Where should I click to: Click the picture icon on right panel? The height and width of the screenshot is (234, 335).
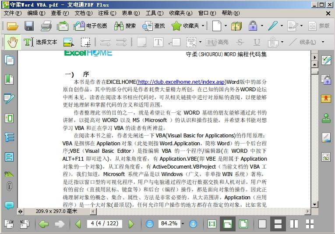[x=326, y=157]
